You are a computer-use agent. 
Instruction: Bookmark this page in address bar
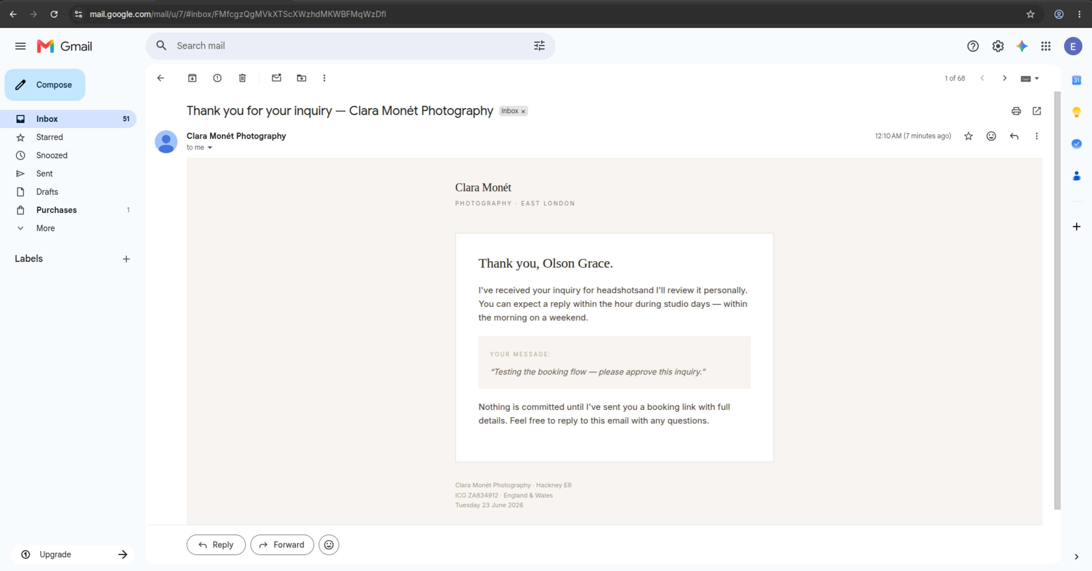point(1031,14)
